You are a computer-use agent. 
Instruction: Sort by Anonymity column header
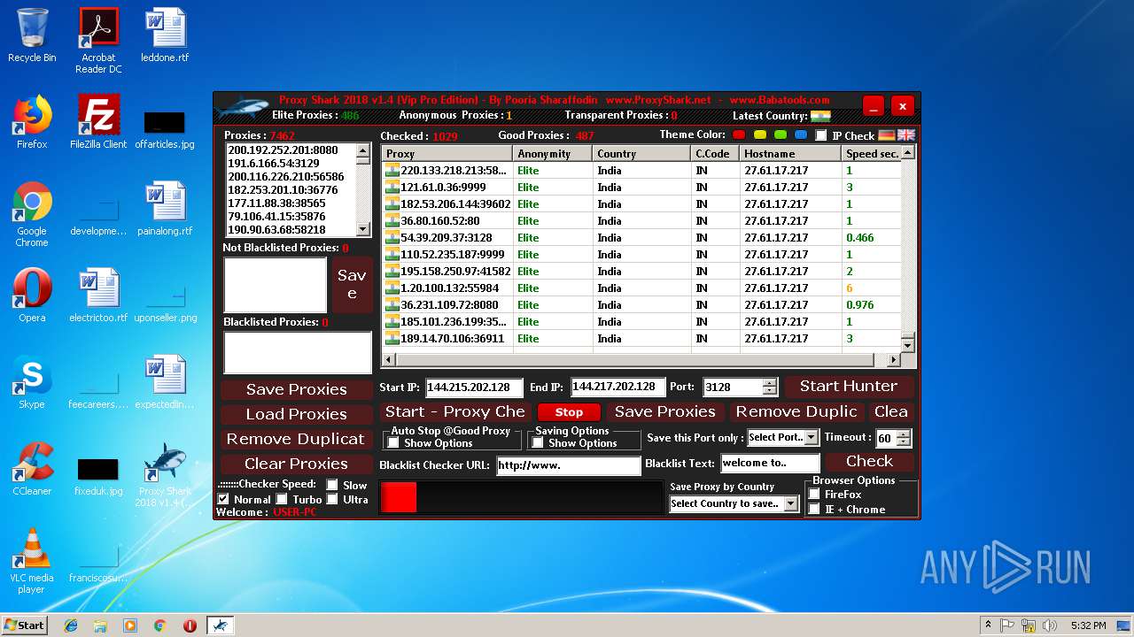pyautogui.click(x=553, y=154)
